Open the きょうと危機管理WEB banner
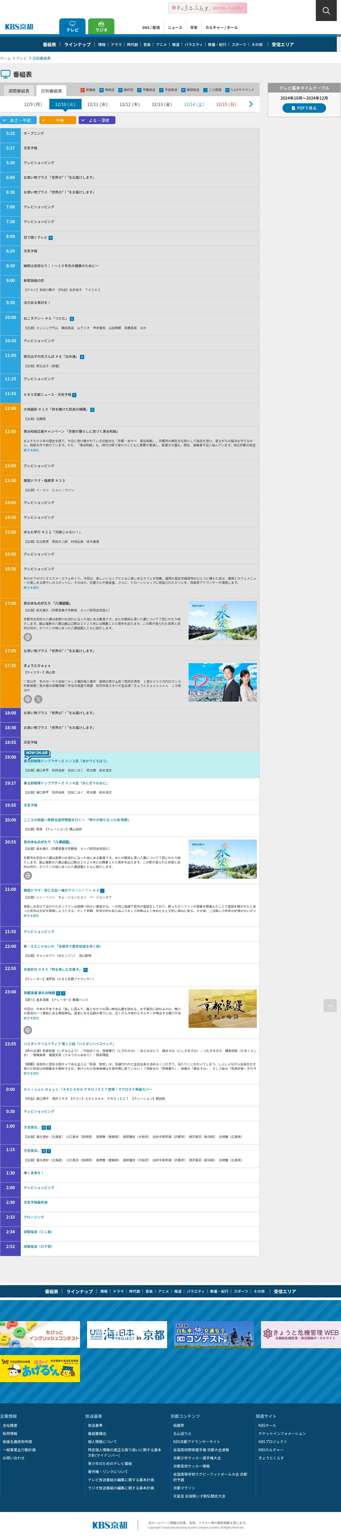Image resolution: width=341 pixels, height=1538 pixels. pyautogui.click(x=301, y=1334)
